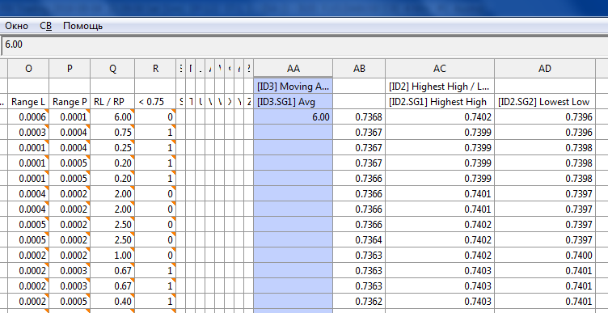Select RL / RP cell 0.75
This screenshot has height=313, width=608.
point(112,133)
